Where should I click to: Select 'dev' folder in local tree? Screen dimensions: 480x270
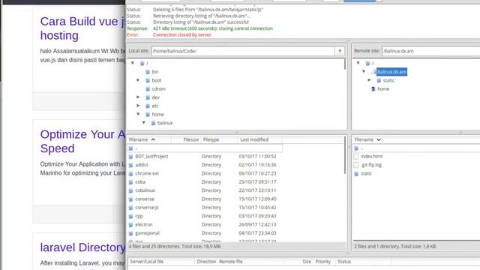tap(155, 97)
